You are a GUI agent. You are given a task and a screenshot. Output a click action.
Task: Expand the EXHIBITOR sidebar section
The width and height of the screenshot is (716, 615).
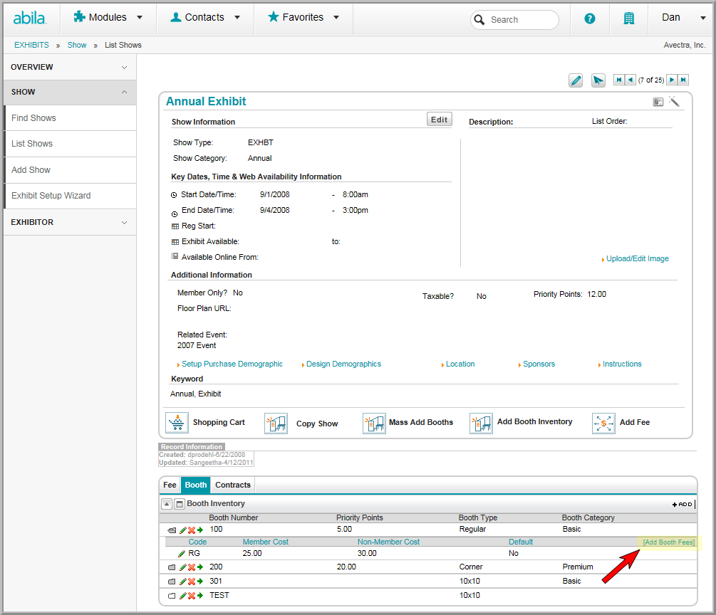point(70,222)
